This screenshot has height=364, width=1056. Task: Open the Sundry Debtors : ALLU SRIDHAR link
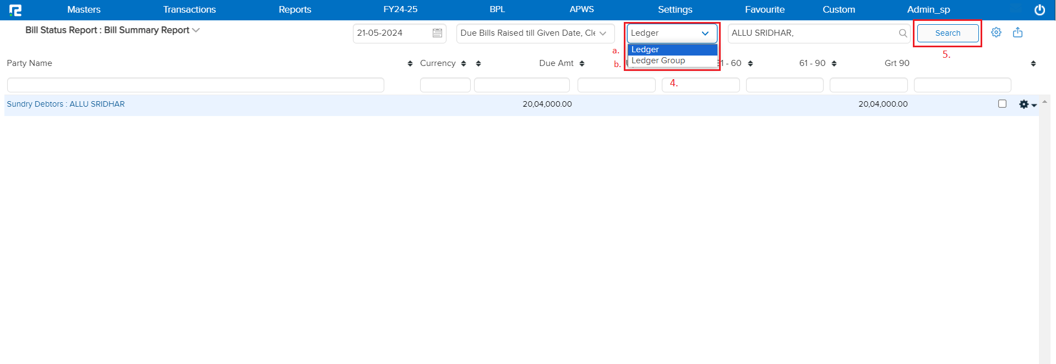coord(66,104)
